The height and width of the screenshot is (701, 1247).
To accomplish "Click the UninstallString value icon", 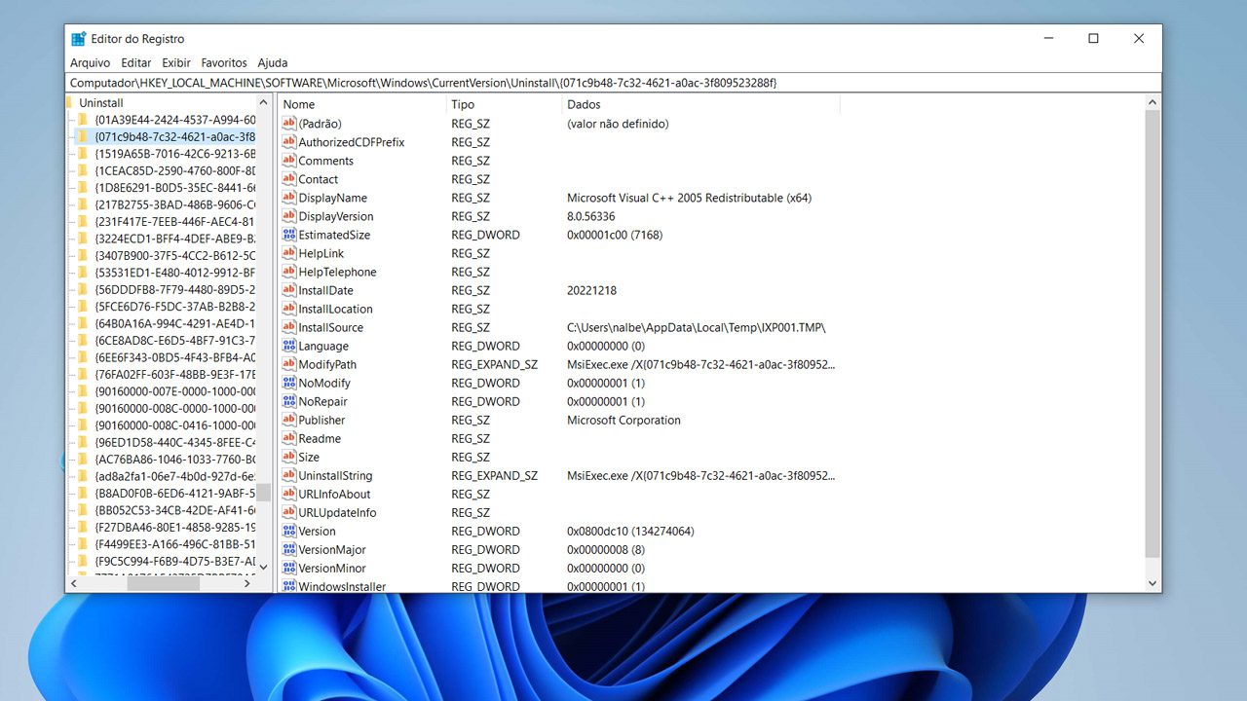I will coord(288,475).
